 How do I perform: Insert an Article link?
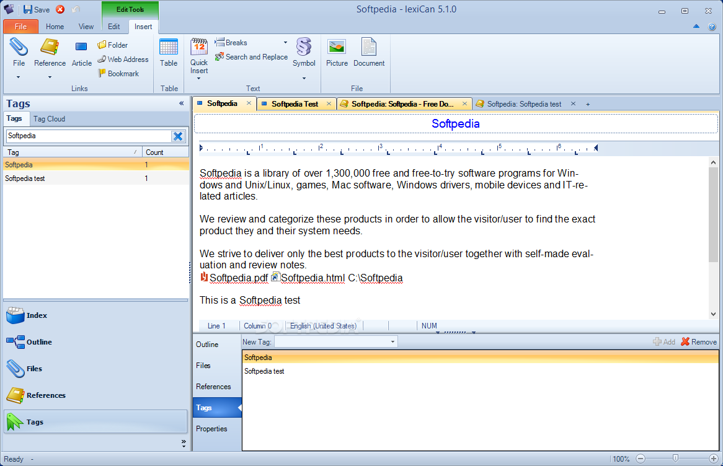pos(82,53)
